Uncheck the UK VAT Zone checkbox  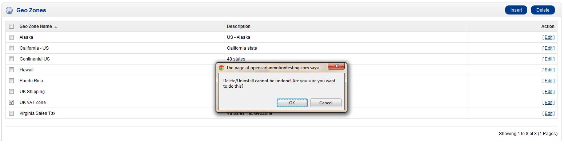tap(12, 103)
